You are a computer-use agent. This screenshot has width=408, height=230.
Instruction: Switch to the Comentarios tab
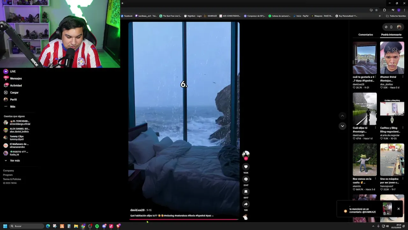[366, 34]
